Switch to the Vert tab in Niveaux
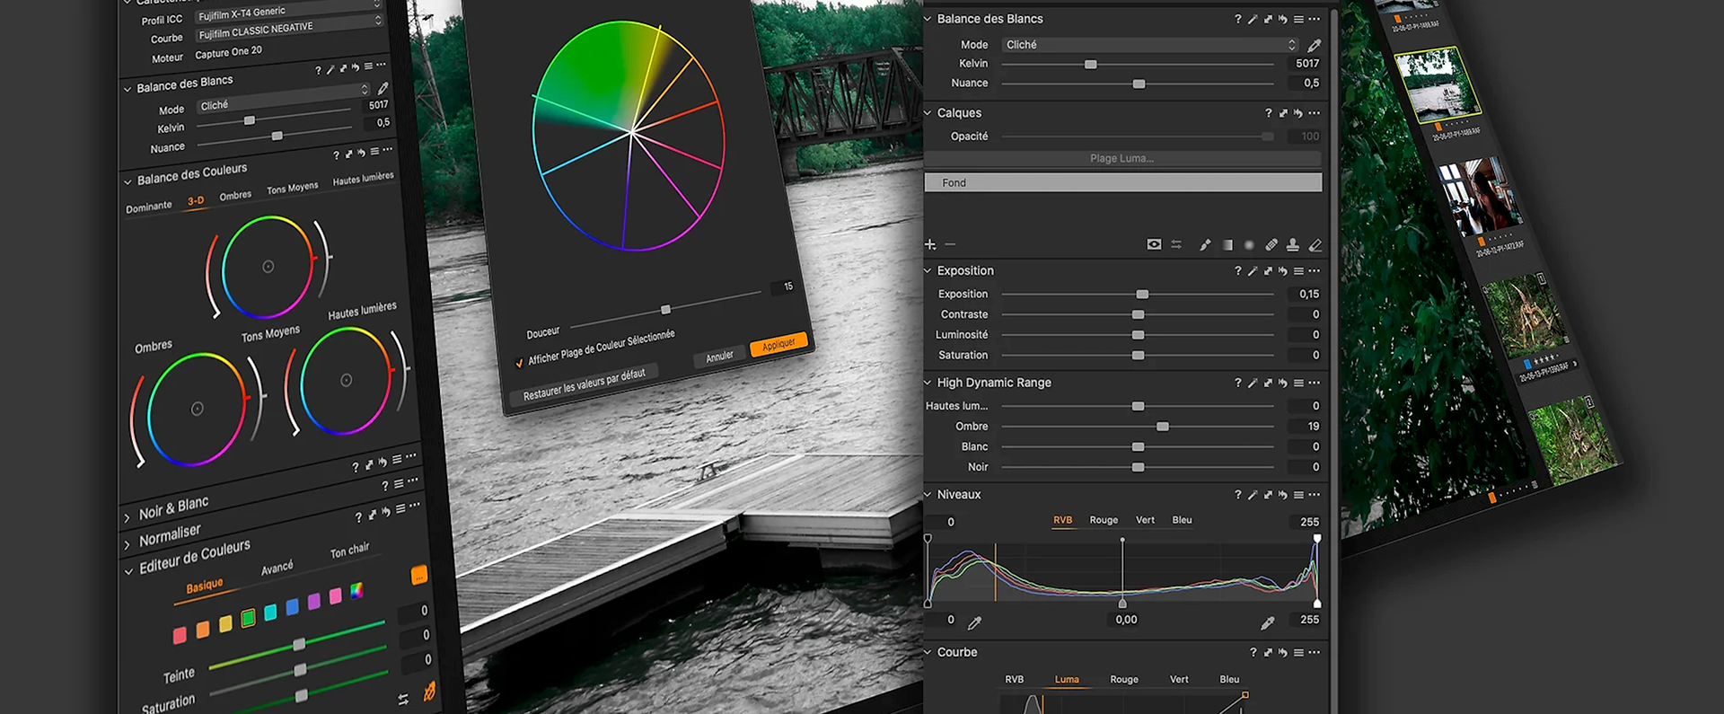 point(1145,521)
